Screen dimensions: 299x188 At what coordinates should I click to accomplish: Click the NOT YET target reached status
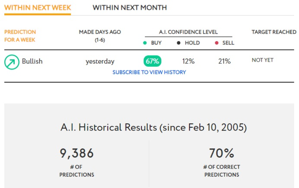coord(262,60)
